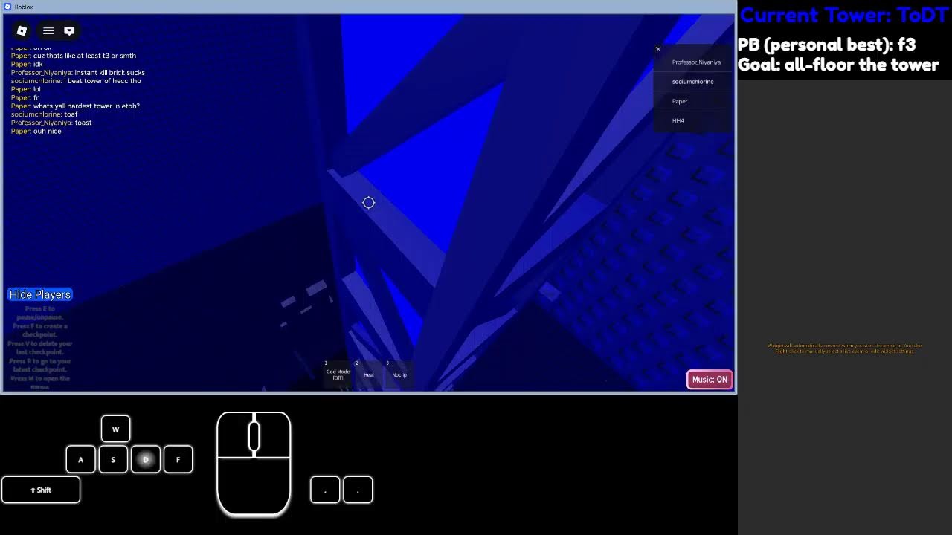The height and width of the screenshot is (535, 952).
Task: Select player sodiumchlorine in player list
Action: coord(692,82)
